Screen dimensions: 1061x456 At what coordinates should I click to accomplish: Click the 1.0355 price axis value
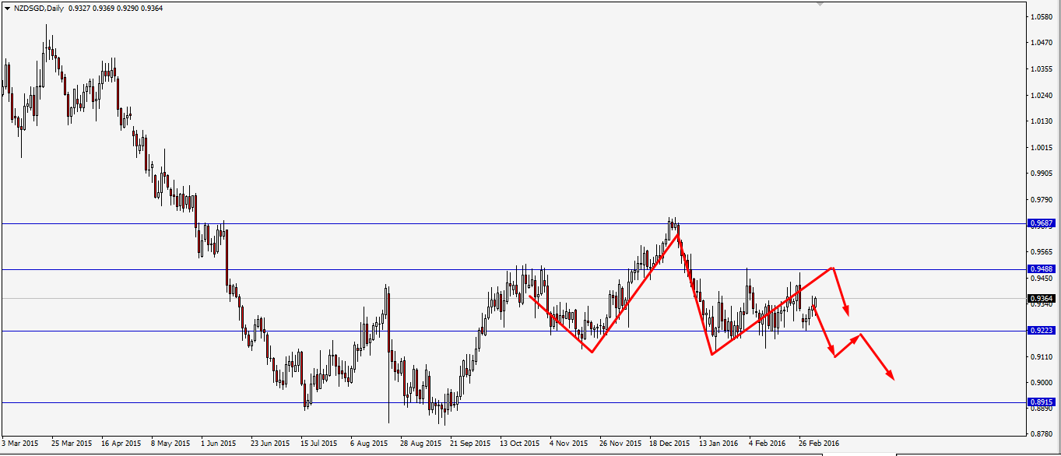click(x=1042, y=69)
